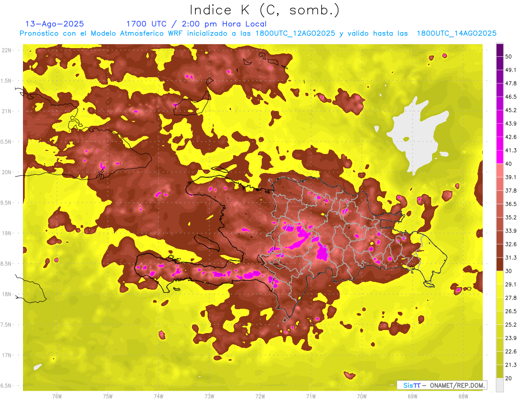The width and height of the screenshot is (520, 402).
Task: Select the bright yellow swatch between 30 and 29.1
Action: pos(500,278)
